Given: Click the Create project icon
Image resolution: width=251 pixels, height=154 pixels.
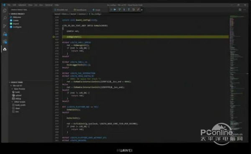Looking at the screenshot, I should (11, 21).
